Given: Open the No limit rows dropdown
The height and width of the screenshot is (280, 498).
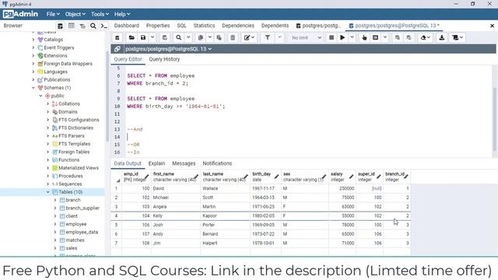Looking at the screenshot, I should tap(306, 37).
